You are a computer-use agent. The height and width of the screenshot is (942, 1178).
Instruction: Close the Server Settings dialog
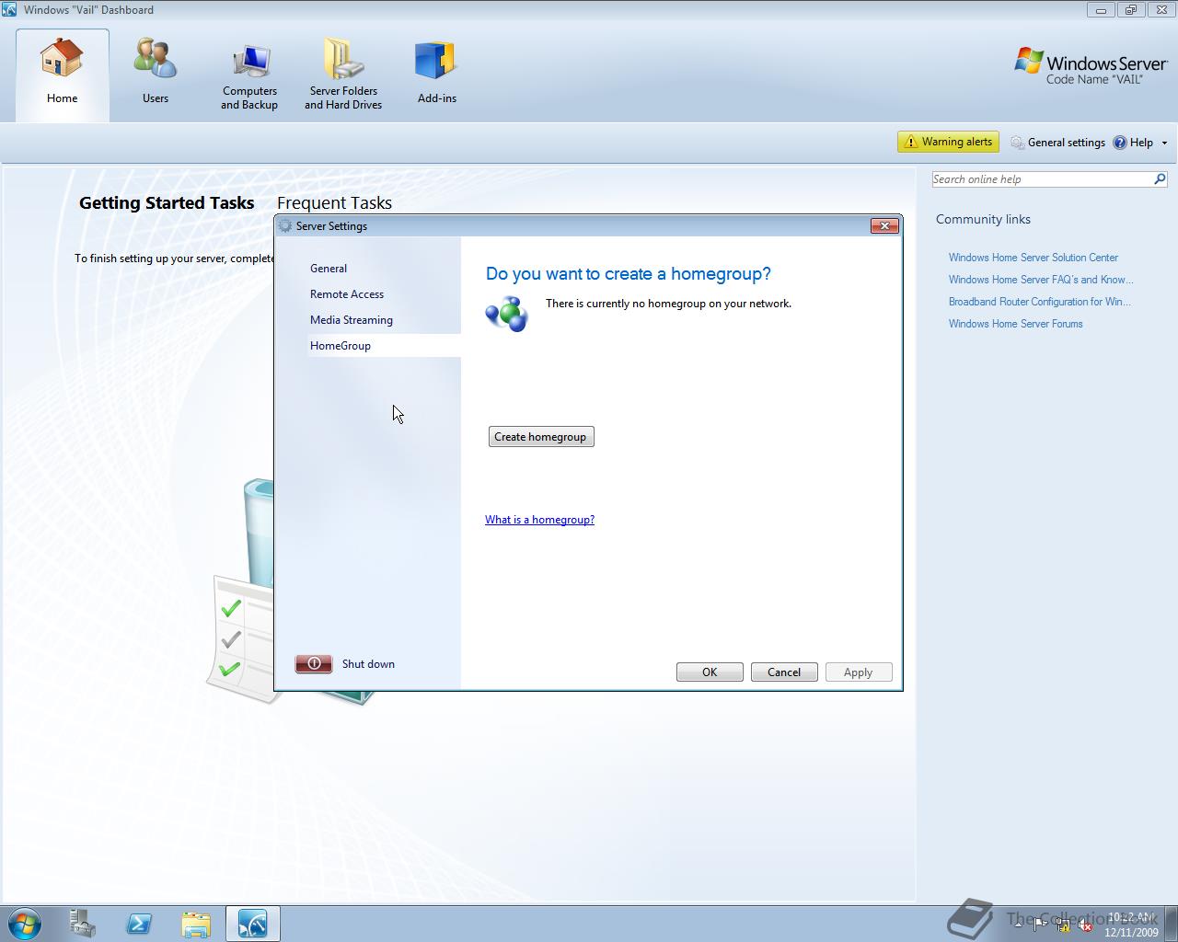click(x=884, y=226)
